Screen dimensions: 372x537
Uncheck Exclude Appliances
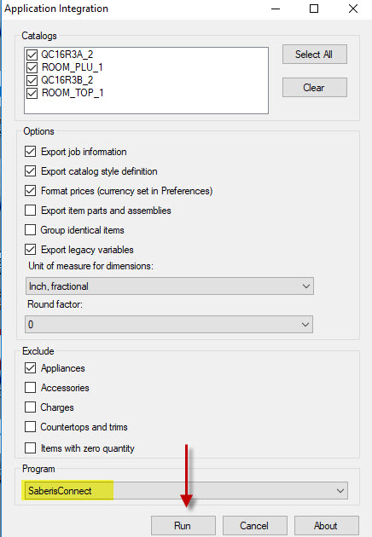[x=30, y=368]
